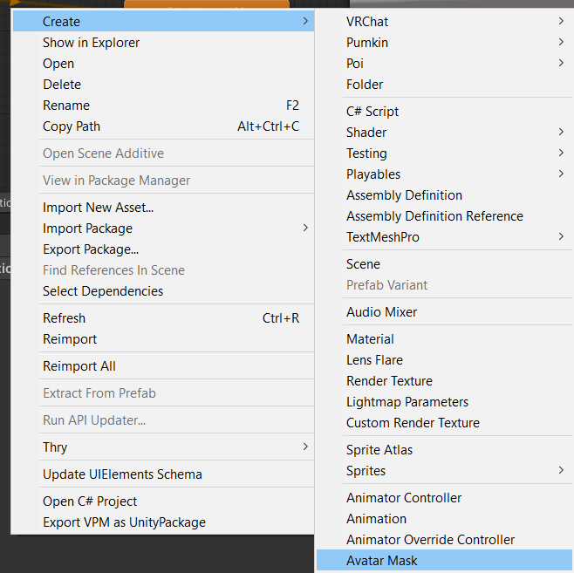The width and height of the screenshot is (574, 573).
Task: Create a Lens Flare asset
Action: (x=444, y=359)
